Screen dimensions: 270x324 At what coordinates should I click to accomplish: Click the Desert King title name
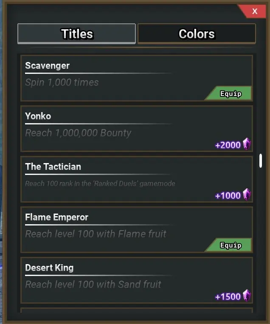pos(49,268)
